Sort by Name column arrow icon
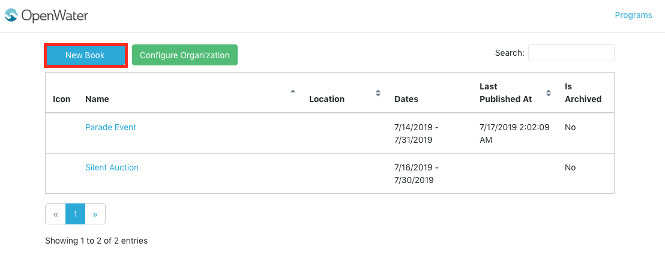665x270 pixels. pos(293,91)
